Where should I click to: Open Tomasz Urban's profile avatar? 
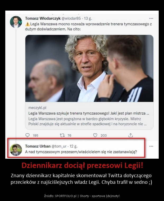click(16, 150)
